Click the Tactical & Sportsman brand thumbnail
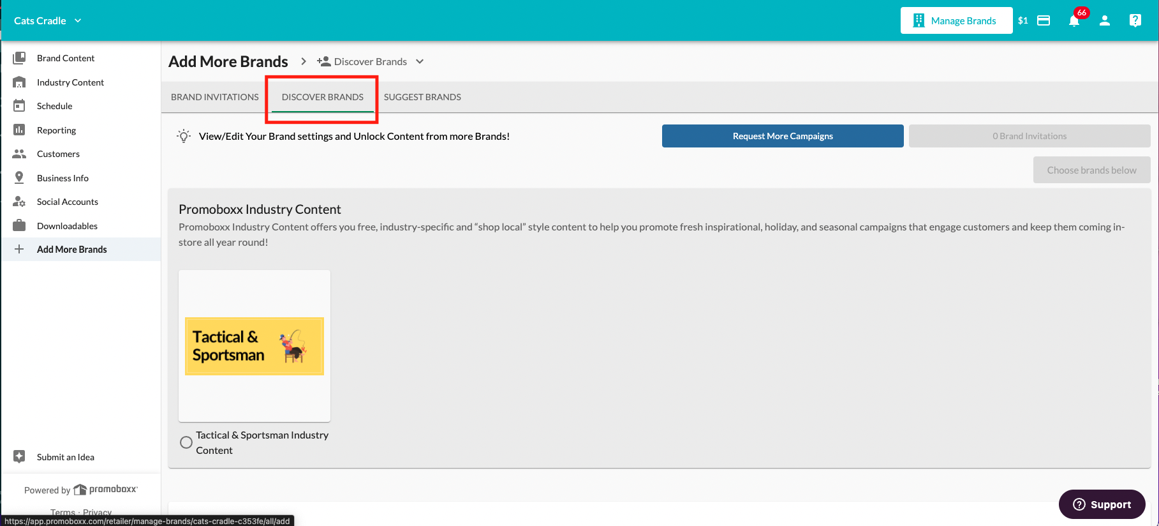Viewport: 1159px width, 526px height. 255,346
